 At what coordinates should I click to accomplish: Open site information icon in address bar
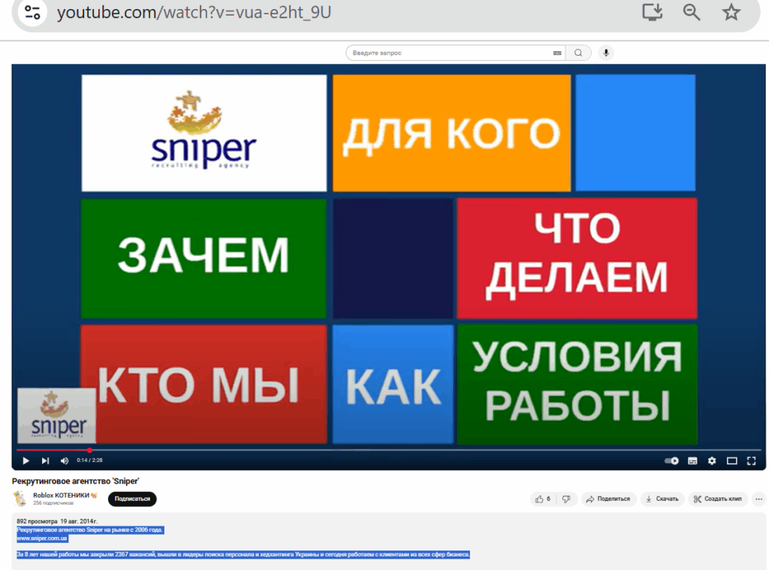32,12
